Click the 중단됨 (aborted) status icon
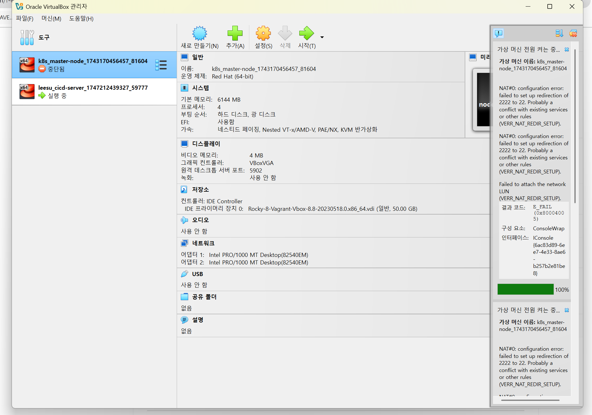The height and width of the screenshot is (415, 592). (x=42, y=69)
